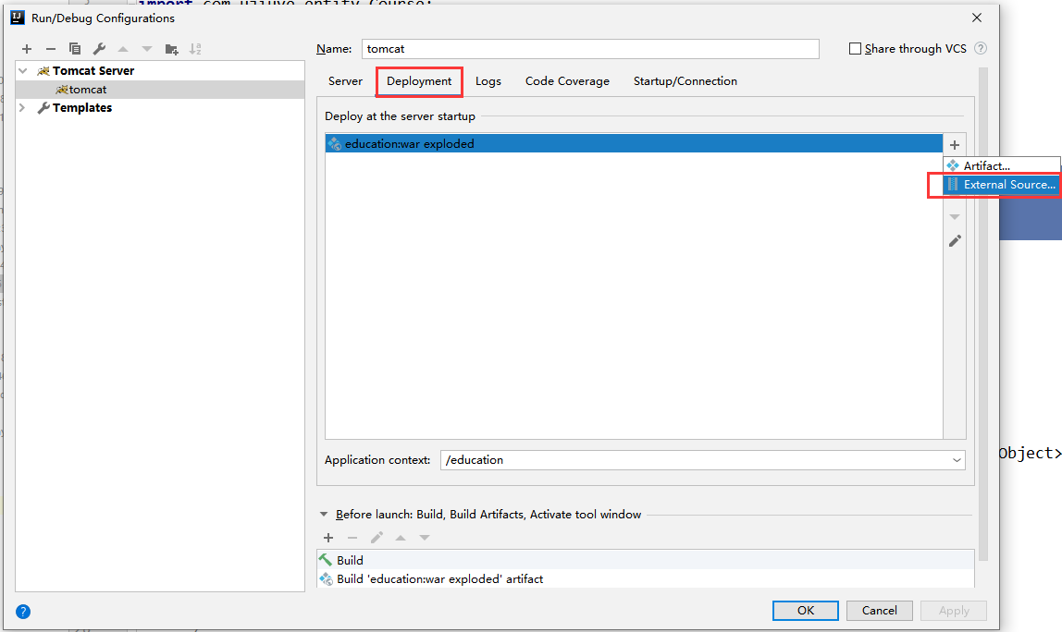Click the Cancel button

click(x=879, y=611)
